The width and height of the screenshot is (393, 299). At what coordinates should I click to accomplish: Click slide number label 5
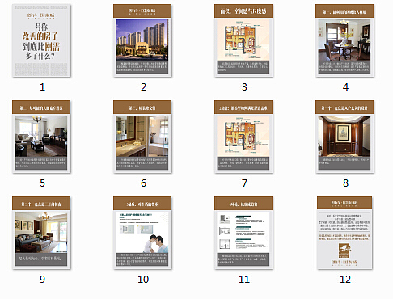[42, 183]
